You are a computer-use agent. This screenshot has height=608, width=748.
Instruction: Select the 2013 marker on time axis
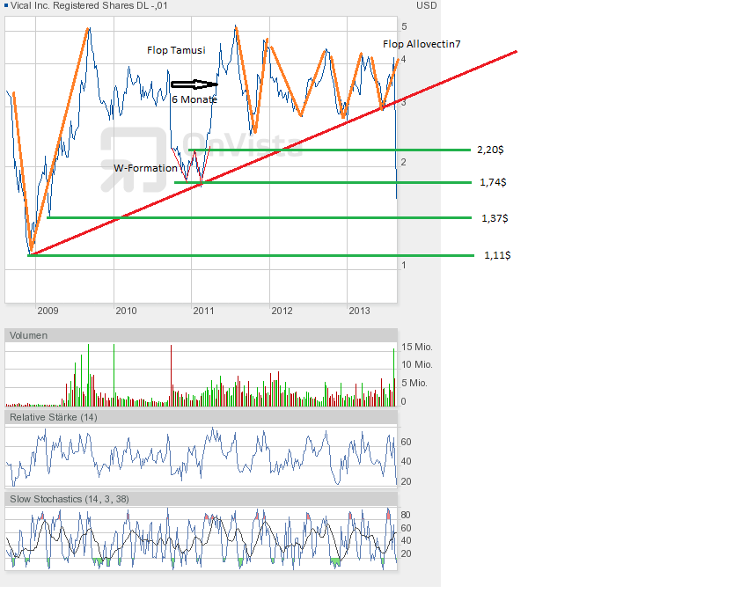(359, 311)
